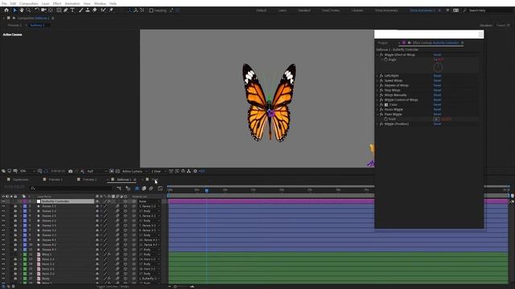The height and width of the screenshot is (289, 515).
Task: Open parent dropdown for Butterfly Controller layer
Action: (x=149, y=201)
